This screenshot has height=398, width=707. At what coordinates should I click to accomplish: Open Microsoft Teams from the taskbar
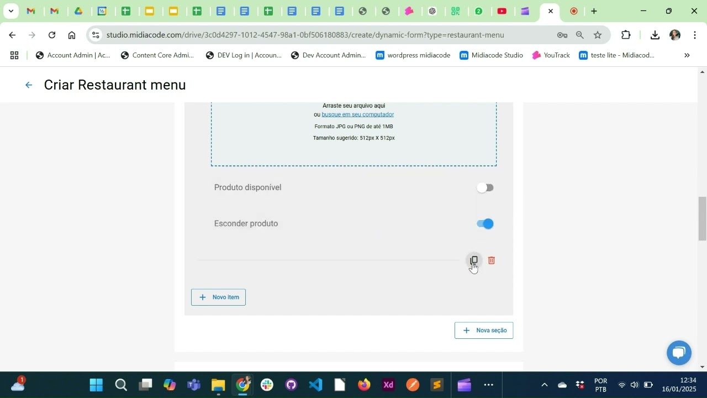tap(193, 385)
